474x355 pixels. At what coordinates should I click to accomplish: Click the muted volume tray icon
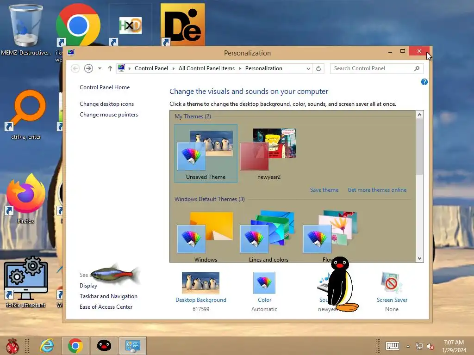point(430,346)
